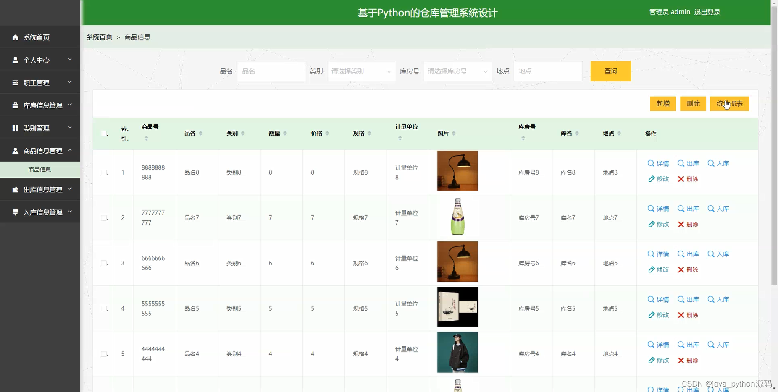The image size is (778, 392).
Task: Edit the 品名4 row with 修改
Action: coord(658,360)
